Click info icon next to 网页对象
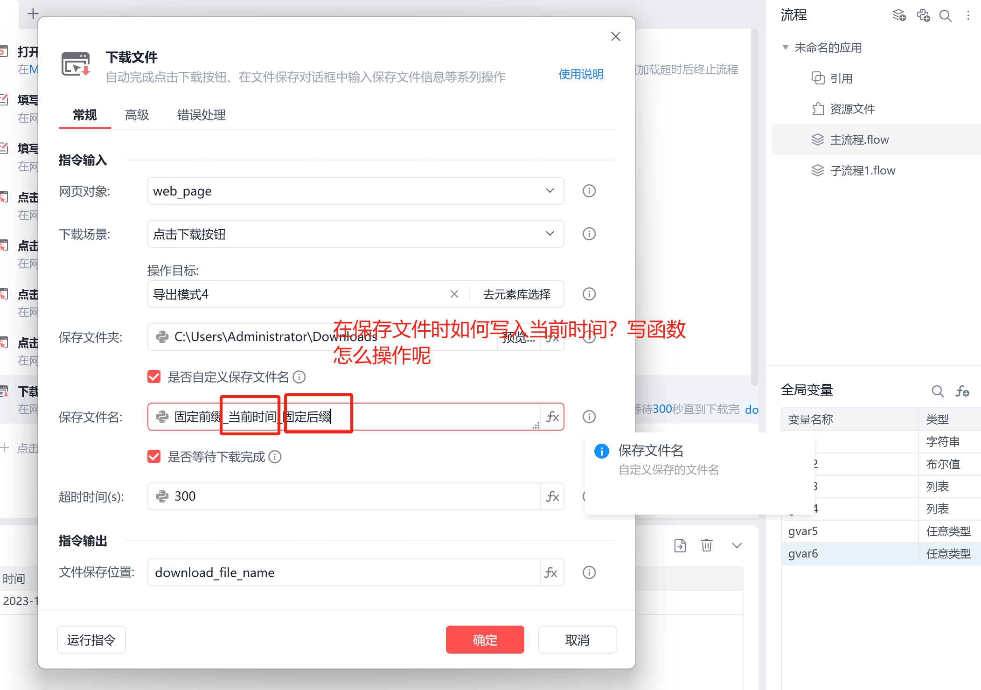The image size is (981, 690). coord(589,191)
